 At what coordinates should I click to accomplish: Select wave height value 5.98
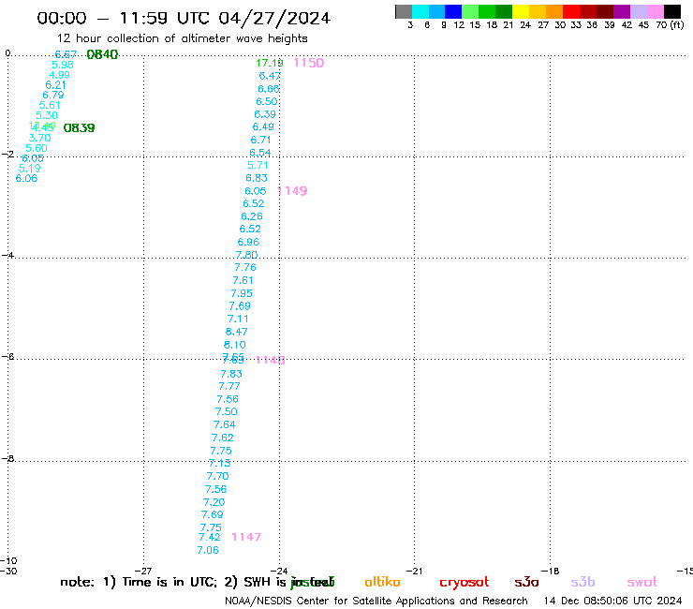63,65
